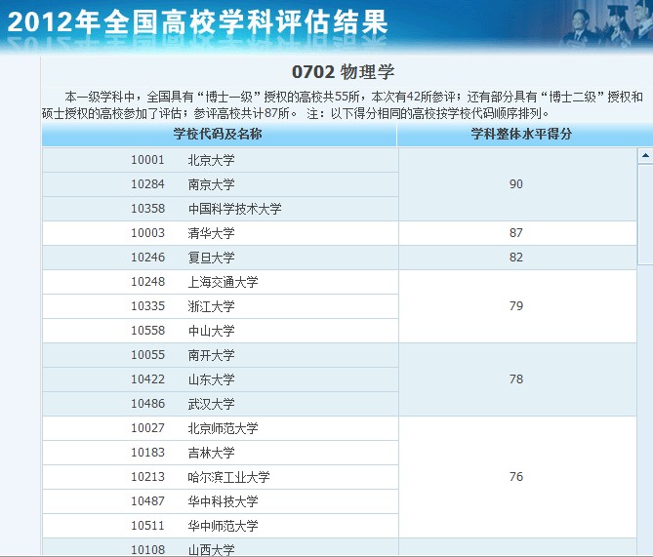Click the scrollbar up arrow
653x557 pixels.
tap(645, 156)
